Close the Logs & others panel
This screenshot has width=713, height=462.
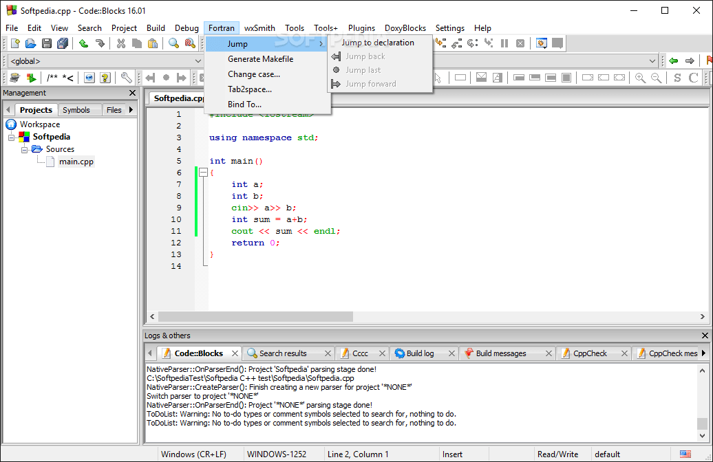click(705, 335)
